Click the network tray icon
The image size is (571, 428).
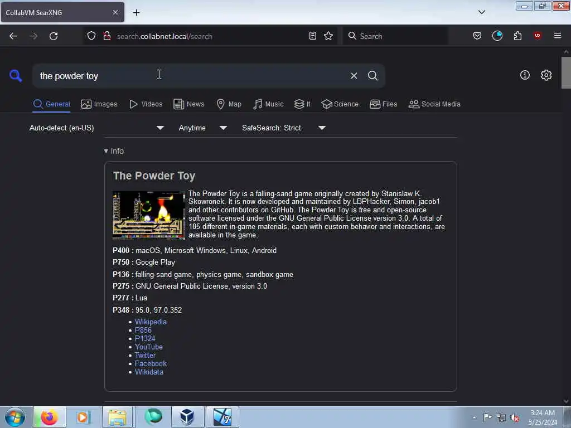pos(501,418)
